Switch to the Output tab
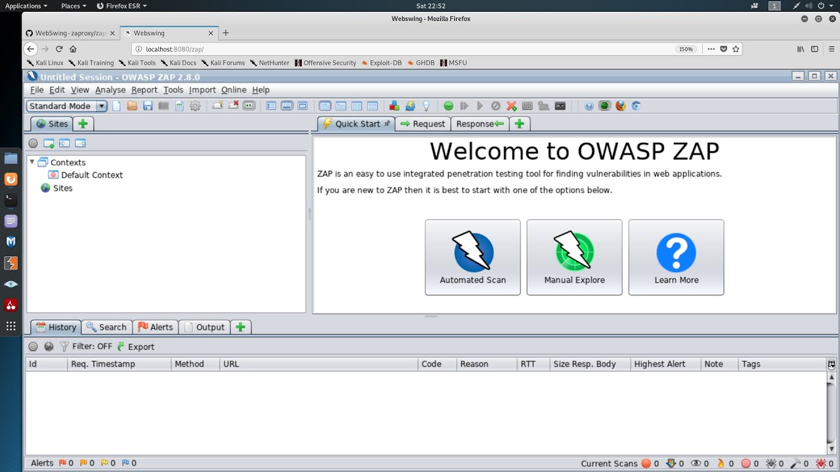The image size is (840, 472). [203, 327]
